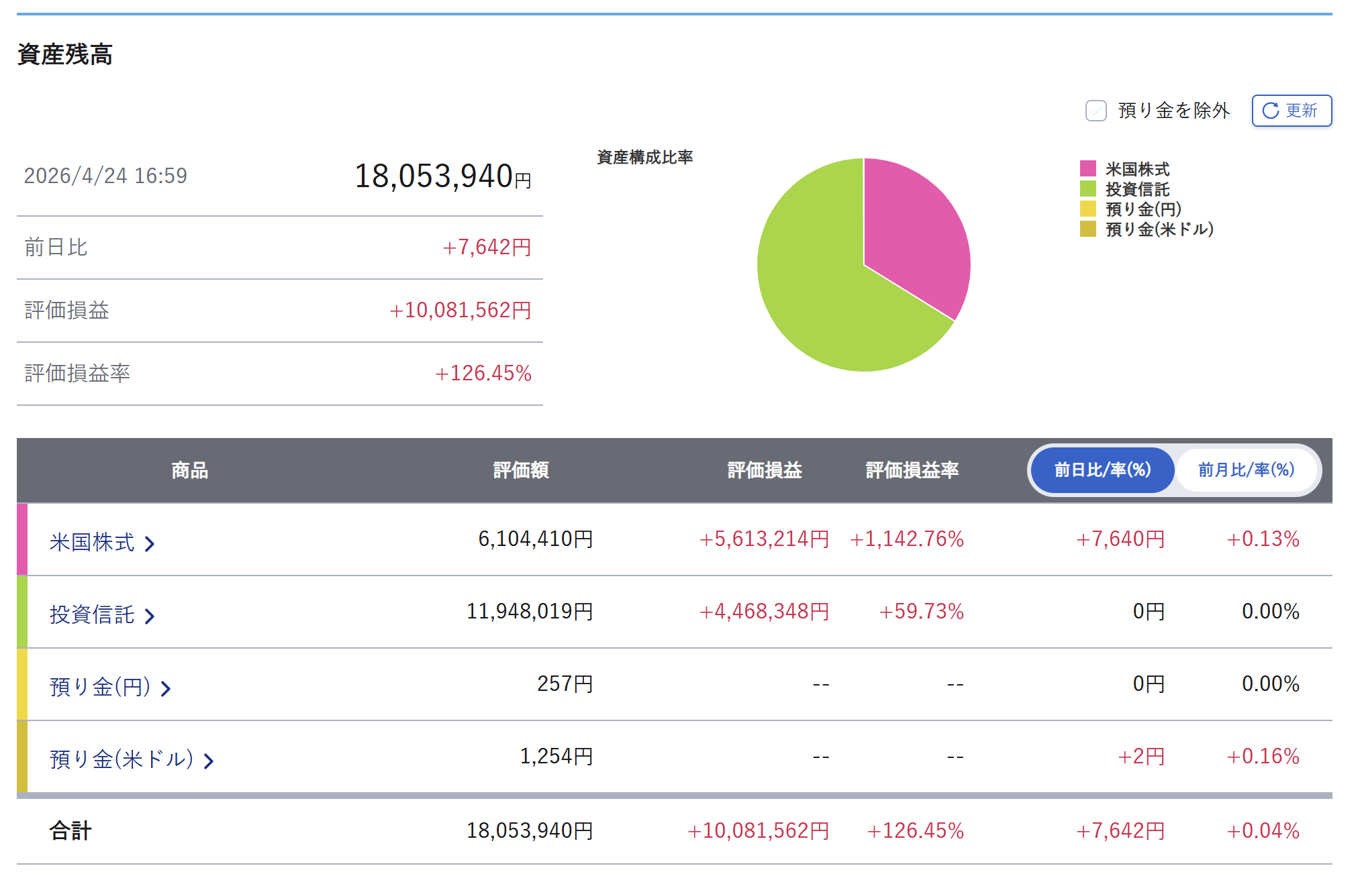The height and width of the screenshot is (872, 1360).
Task: Open the 投資信託 link in table
Action: [x=92, y=614]
